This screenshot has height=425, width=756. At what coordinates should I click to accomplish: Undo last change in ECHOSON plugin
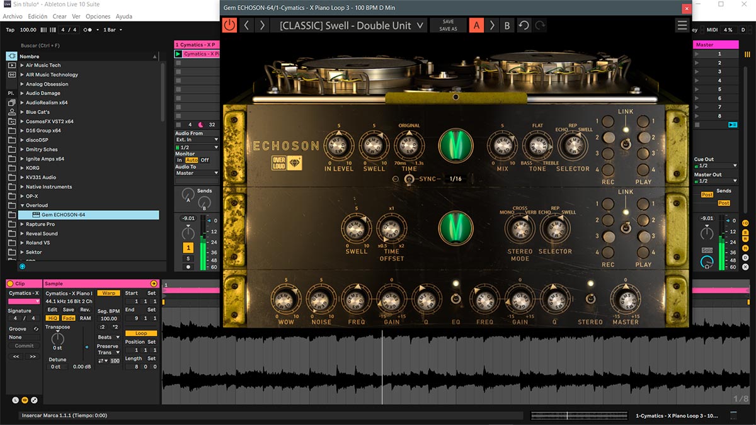tap(524, 25)
